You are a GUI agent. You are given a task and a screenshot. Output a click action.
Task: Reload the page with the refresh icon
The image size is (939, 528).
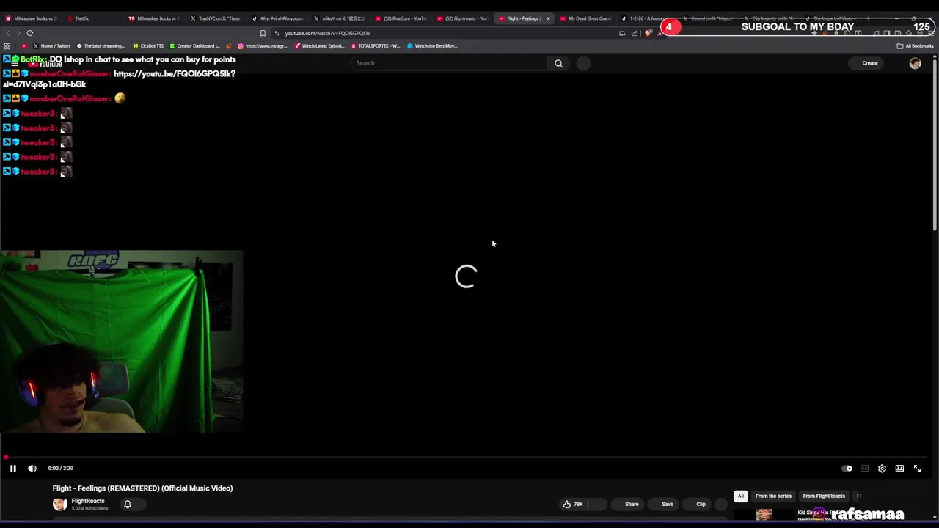click(x=30, y=33)
